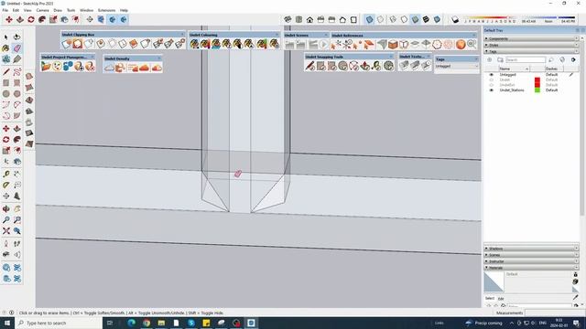This screenshot has height=329, width=586.
Task: Click the Default material preview thumbnail
Action: 494,281
